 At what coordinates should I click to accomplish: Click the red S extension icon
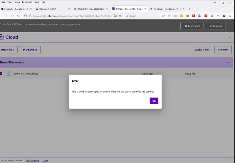(194, 16)
